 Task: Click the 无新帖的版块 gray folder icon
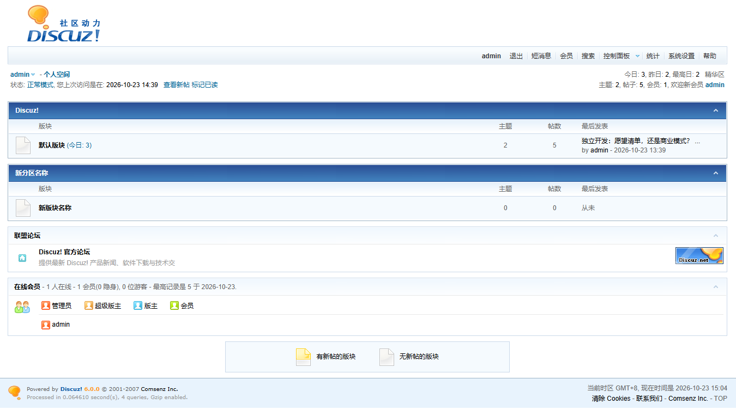point(387,357)
